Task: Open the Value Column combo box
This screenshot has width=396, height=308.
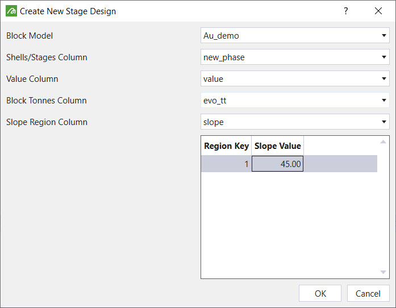Action: pos(384,79)
